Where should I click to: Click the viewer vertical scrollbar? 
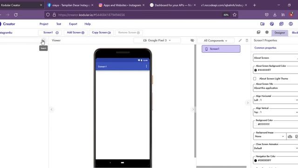[x=195, y=101]
